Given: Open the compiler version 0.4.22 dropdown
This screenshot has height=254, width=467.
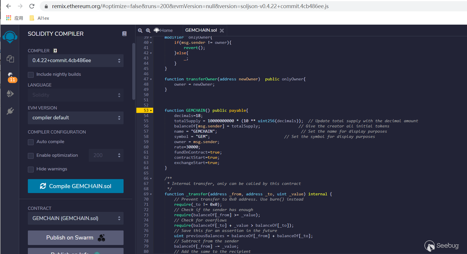Looking at the screenshot, I should [76, 61].
